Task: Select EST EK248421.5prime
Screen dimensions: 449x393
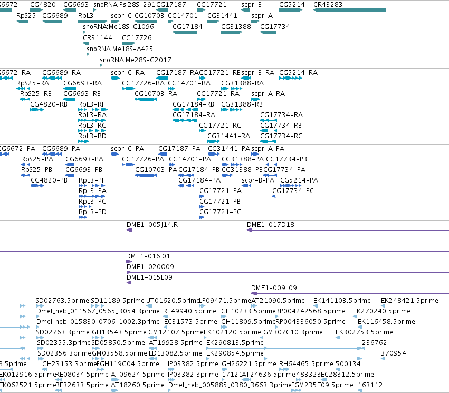Action: pos(383,306)
